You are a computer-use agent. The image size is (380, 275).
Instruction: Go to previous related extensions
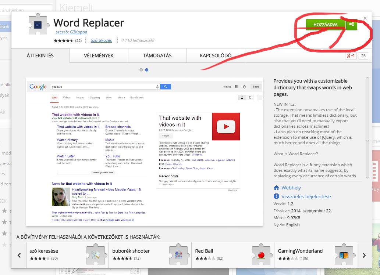click(x=19, y=255)
